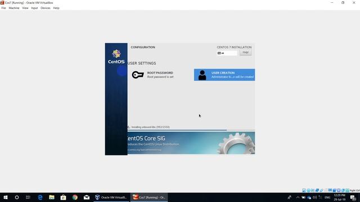Viewport: 360px width, 202px height.
Task: Click the VirtualBox shared folders status icon
Action: pyautogui.click(x=326, y=190)
